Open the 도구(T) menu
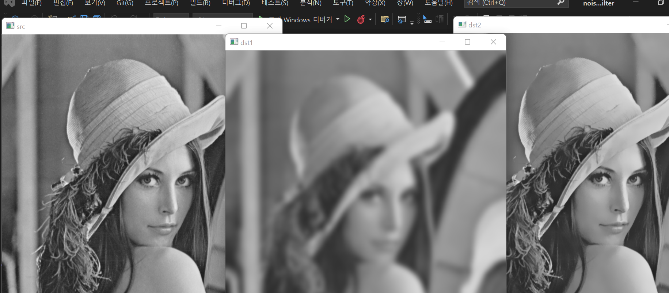Screen dimensions: 669x293 343,3
